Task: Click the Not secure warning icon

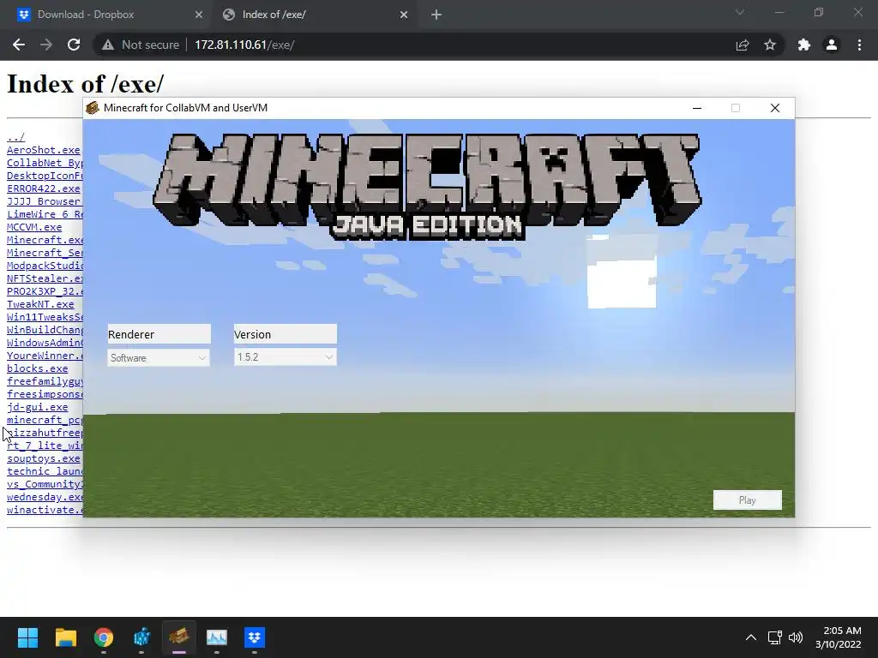Action: (108, 45)
